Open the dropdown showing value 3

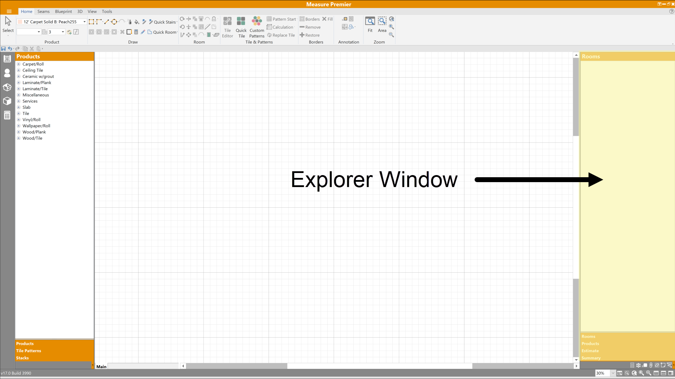point(63,32)
